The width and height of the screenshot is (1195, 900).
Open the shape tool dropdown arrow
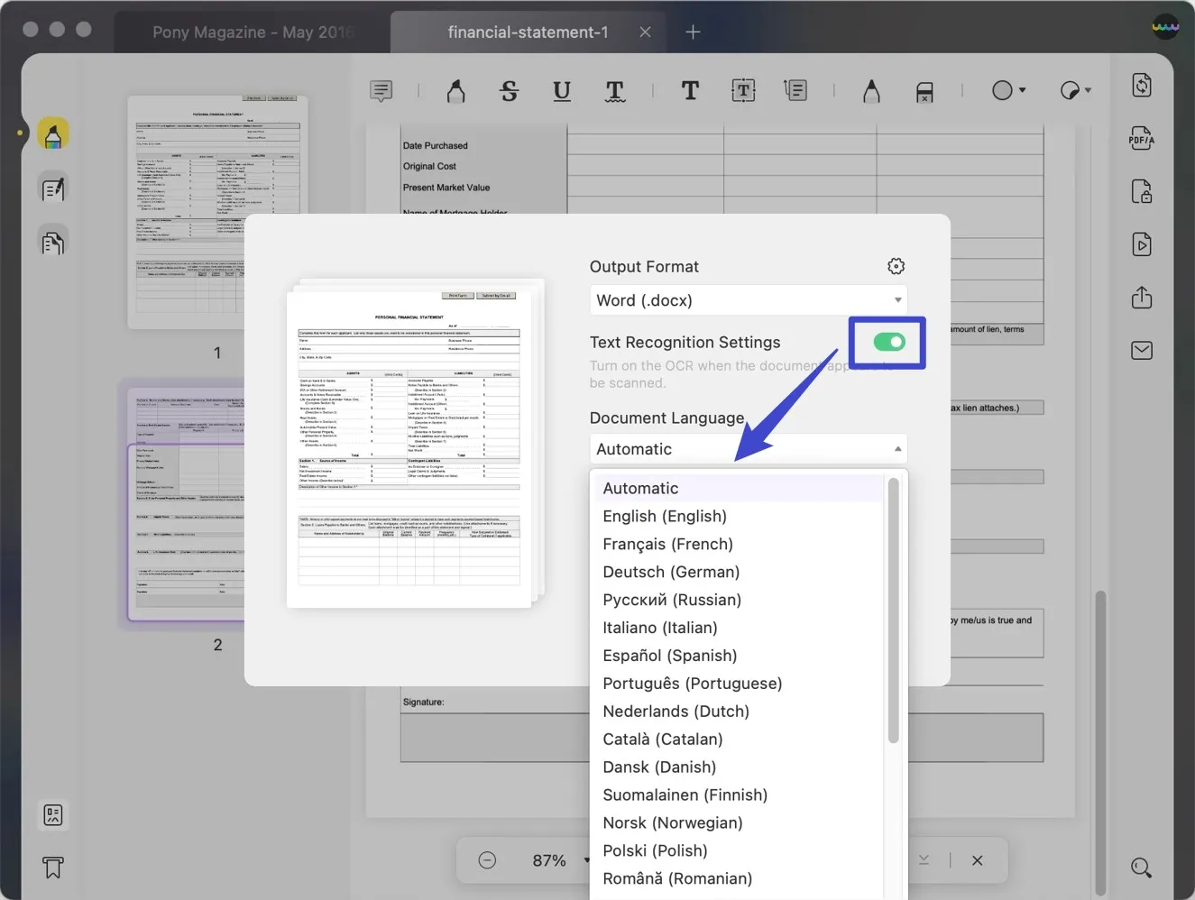tap(1022, 90)
